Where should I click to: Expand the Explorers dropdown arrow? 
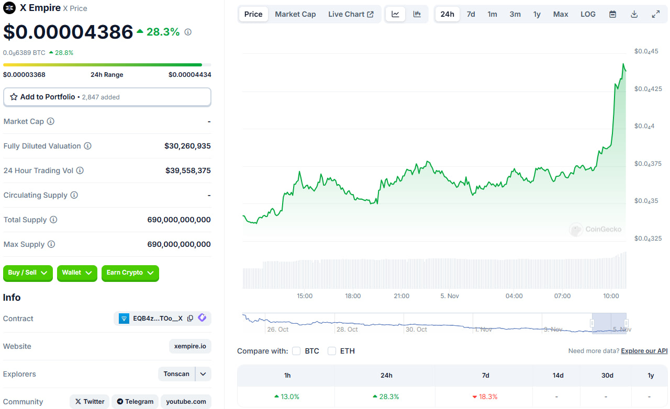tap(204, 374)
